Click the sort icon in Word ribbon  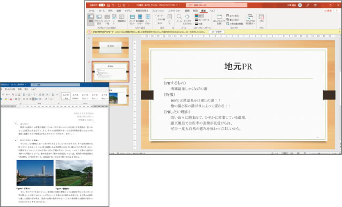tap(53, 95)
